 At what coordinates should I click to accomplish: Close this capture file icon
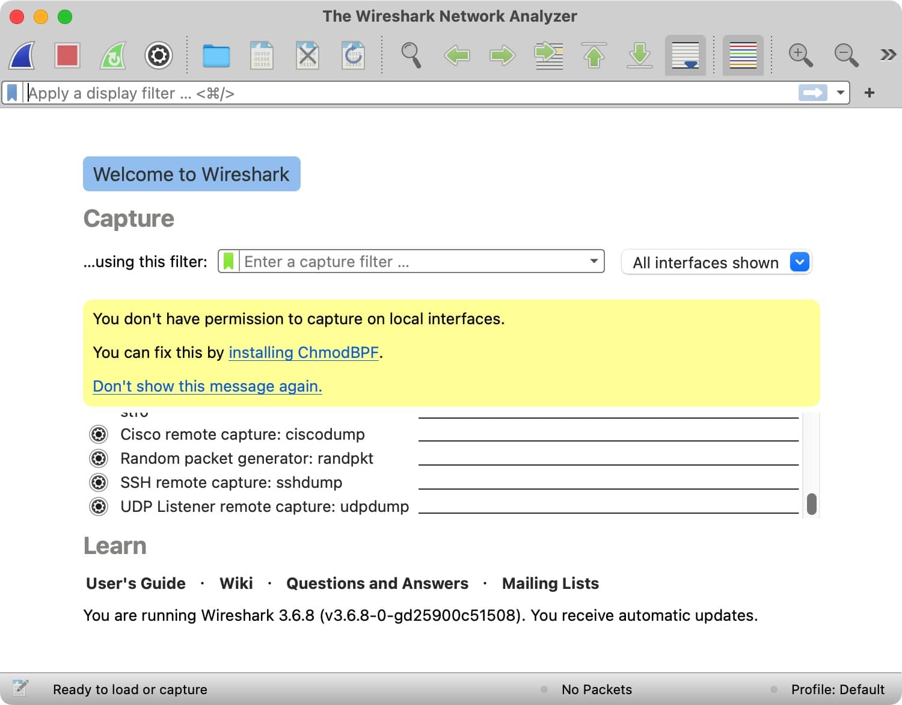point(307,55)
